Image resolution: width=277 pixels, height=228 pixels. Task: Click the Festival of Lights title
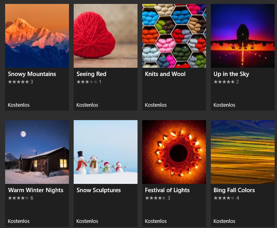167,190
